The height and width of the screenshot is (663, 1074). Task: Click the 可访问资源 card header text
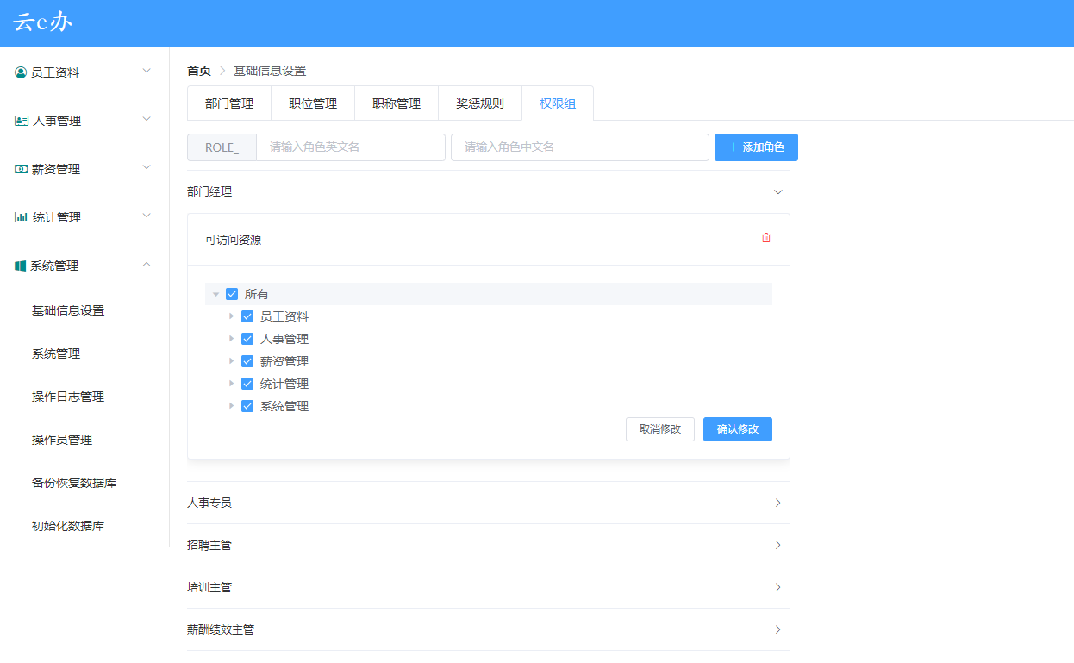pyautogui.click(x=233, y=240)
